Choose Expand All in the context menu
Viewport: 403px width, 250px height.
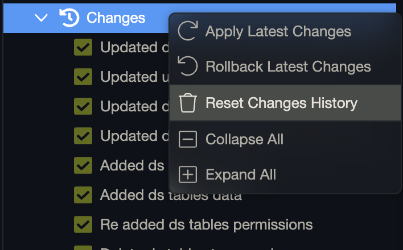[x=241, y=174]
